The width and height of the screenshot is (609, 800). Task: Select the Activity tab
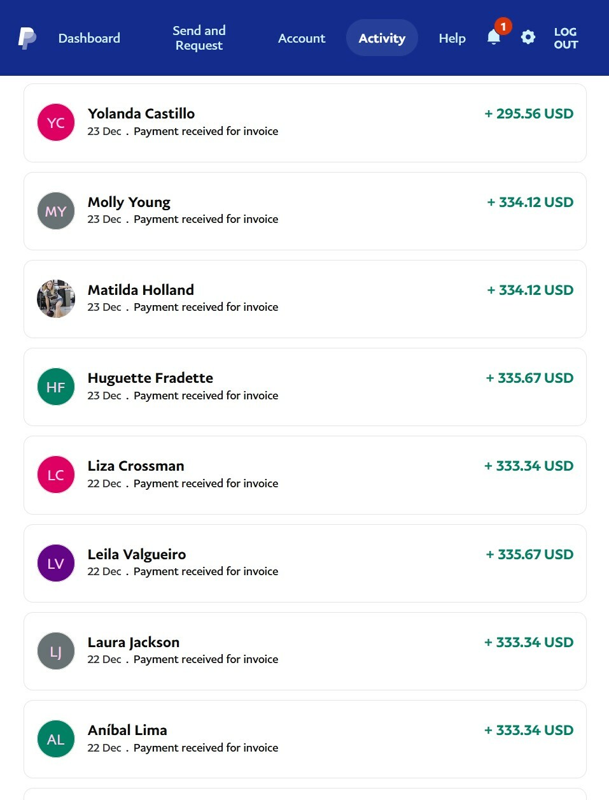(x=382, y=38)
